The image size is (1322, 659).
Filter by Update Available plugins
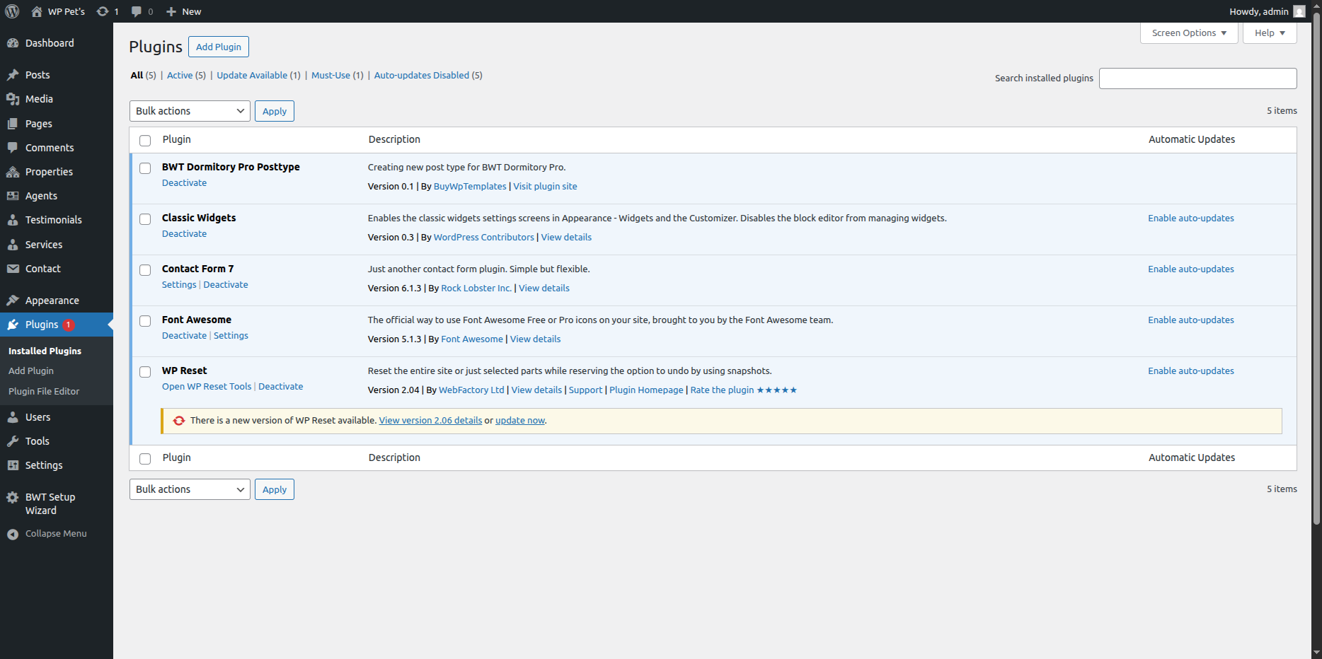click(252, 75)
